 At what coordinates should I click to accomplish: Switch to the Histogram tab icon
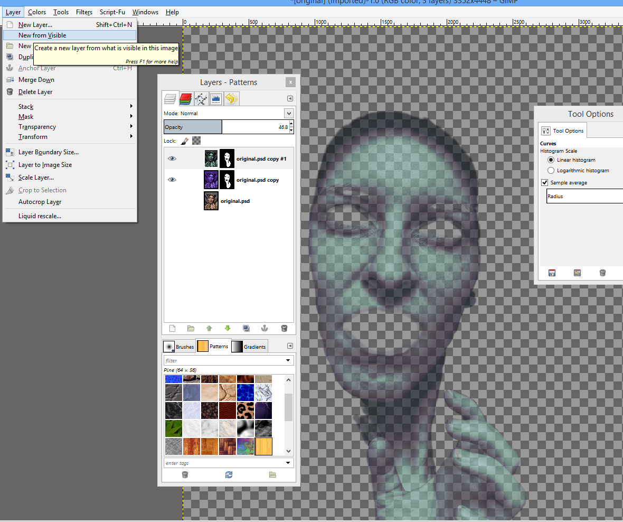coord(215,98)
